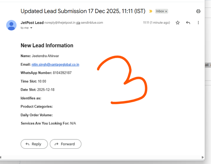Click Time Slot value 10:00

(x=42, y=81)
